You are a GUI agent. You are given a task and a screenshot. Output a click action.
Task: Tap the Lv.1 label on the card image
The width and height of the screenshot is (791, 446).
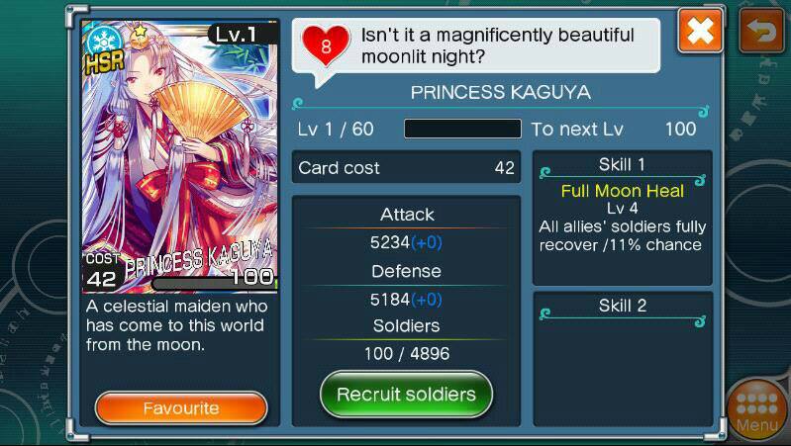[x=237, y=35]
